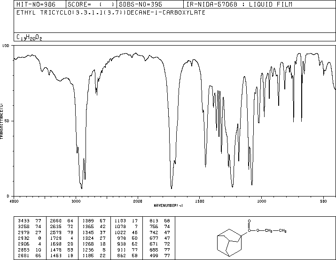Select the ethyl tricyclodecane-1-carboxylate compound name
Screen dimensions: 336x260
(111, 12)
